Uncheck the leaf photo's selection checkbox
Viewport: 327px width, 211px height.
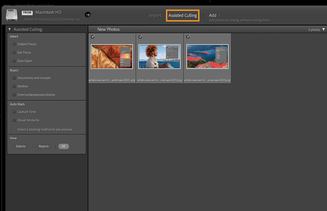tap(93, 36)
